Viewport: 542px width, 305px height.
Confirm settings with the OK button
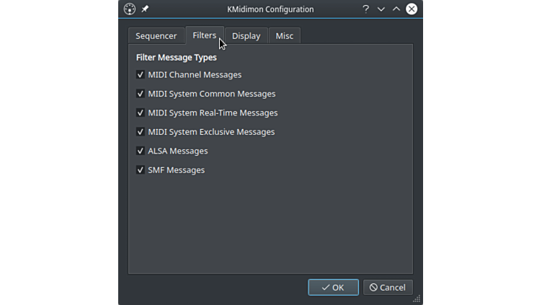pyautogui.click(x=333, y=287)
